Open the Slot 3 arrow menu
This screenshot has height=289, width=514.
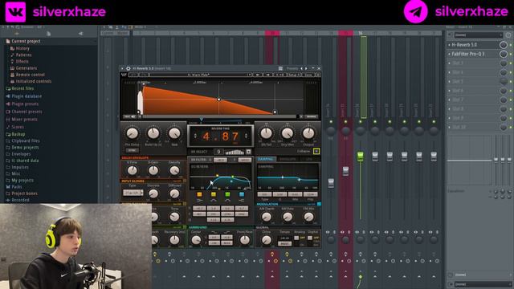click(450, 63)
